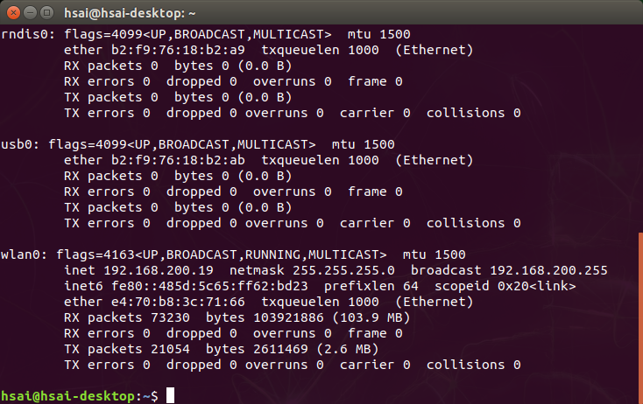Click the title text hsai@hsai-desktop: ~

point(130,13)
